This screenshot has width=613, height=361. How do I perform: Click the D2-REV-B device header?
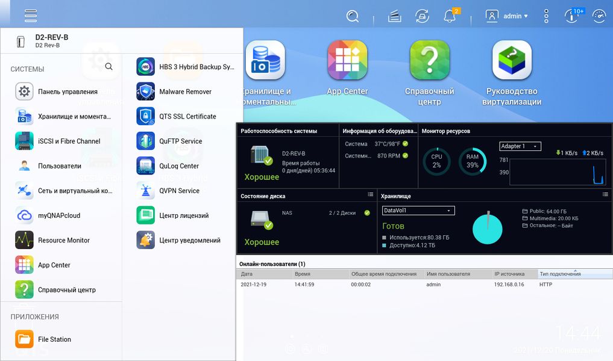click(x=122, y=40)
